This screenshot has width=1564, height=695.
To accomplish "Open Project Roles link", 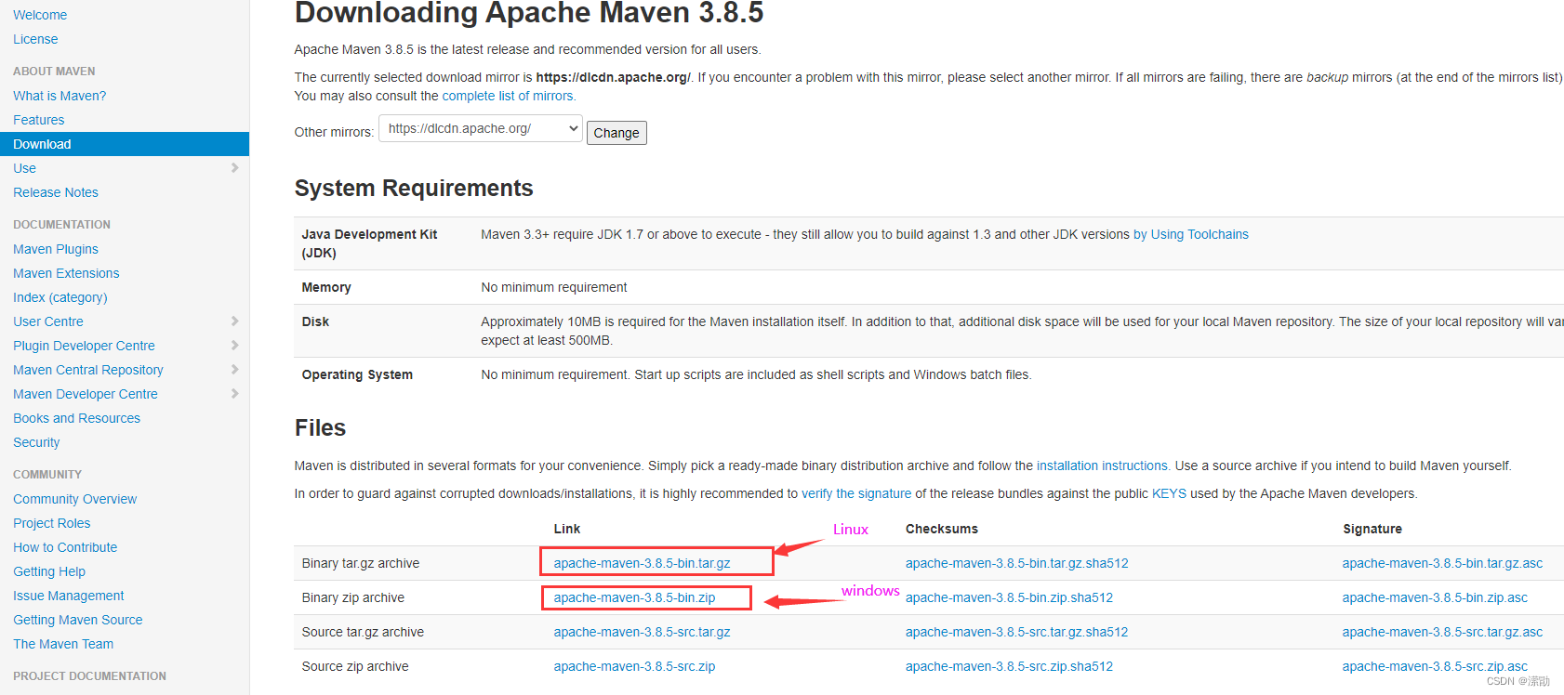I will coord(52,523).
